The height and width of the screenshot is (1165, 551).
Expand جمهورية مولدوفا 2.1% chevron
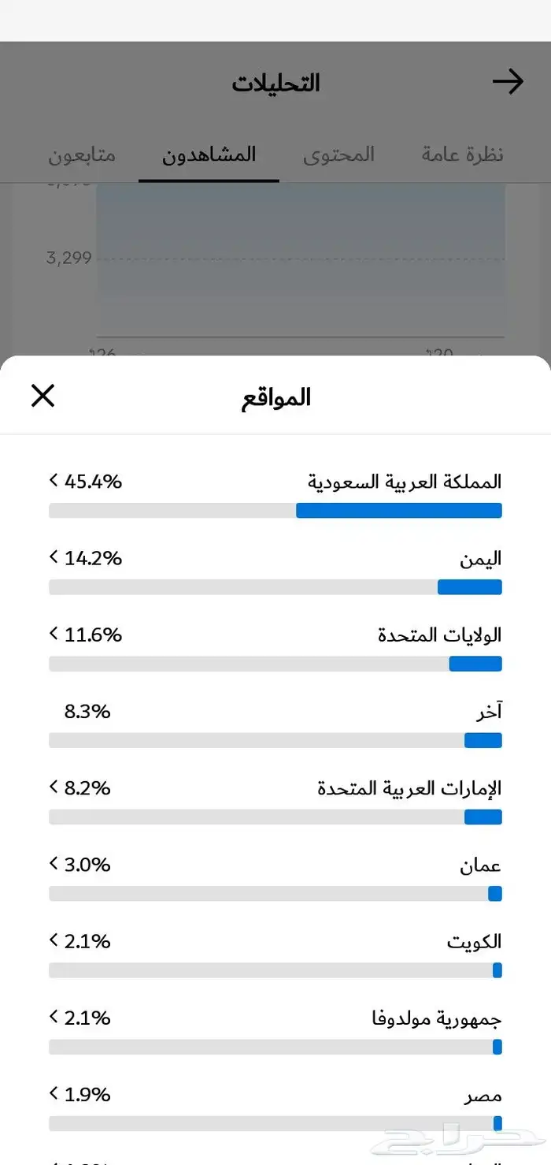pos(54,1017)
